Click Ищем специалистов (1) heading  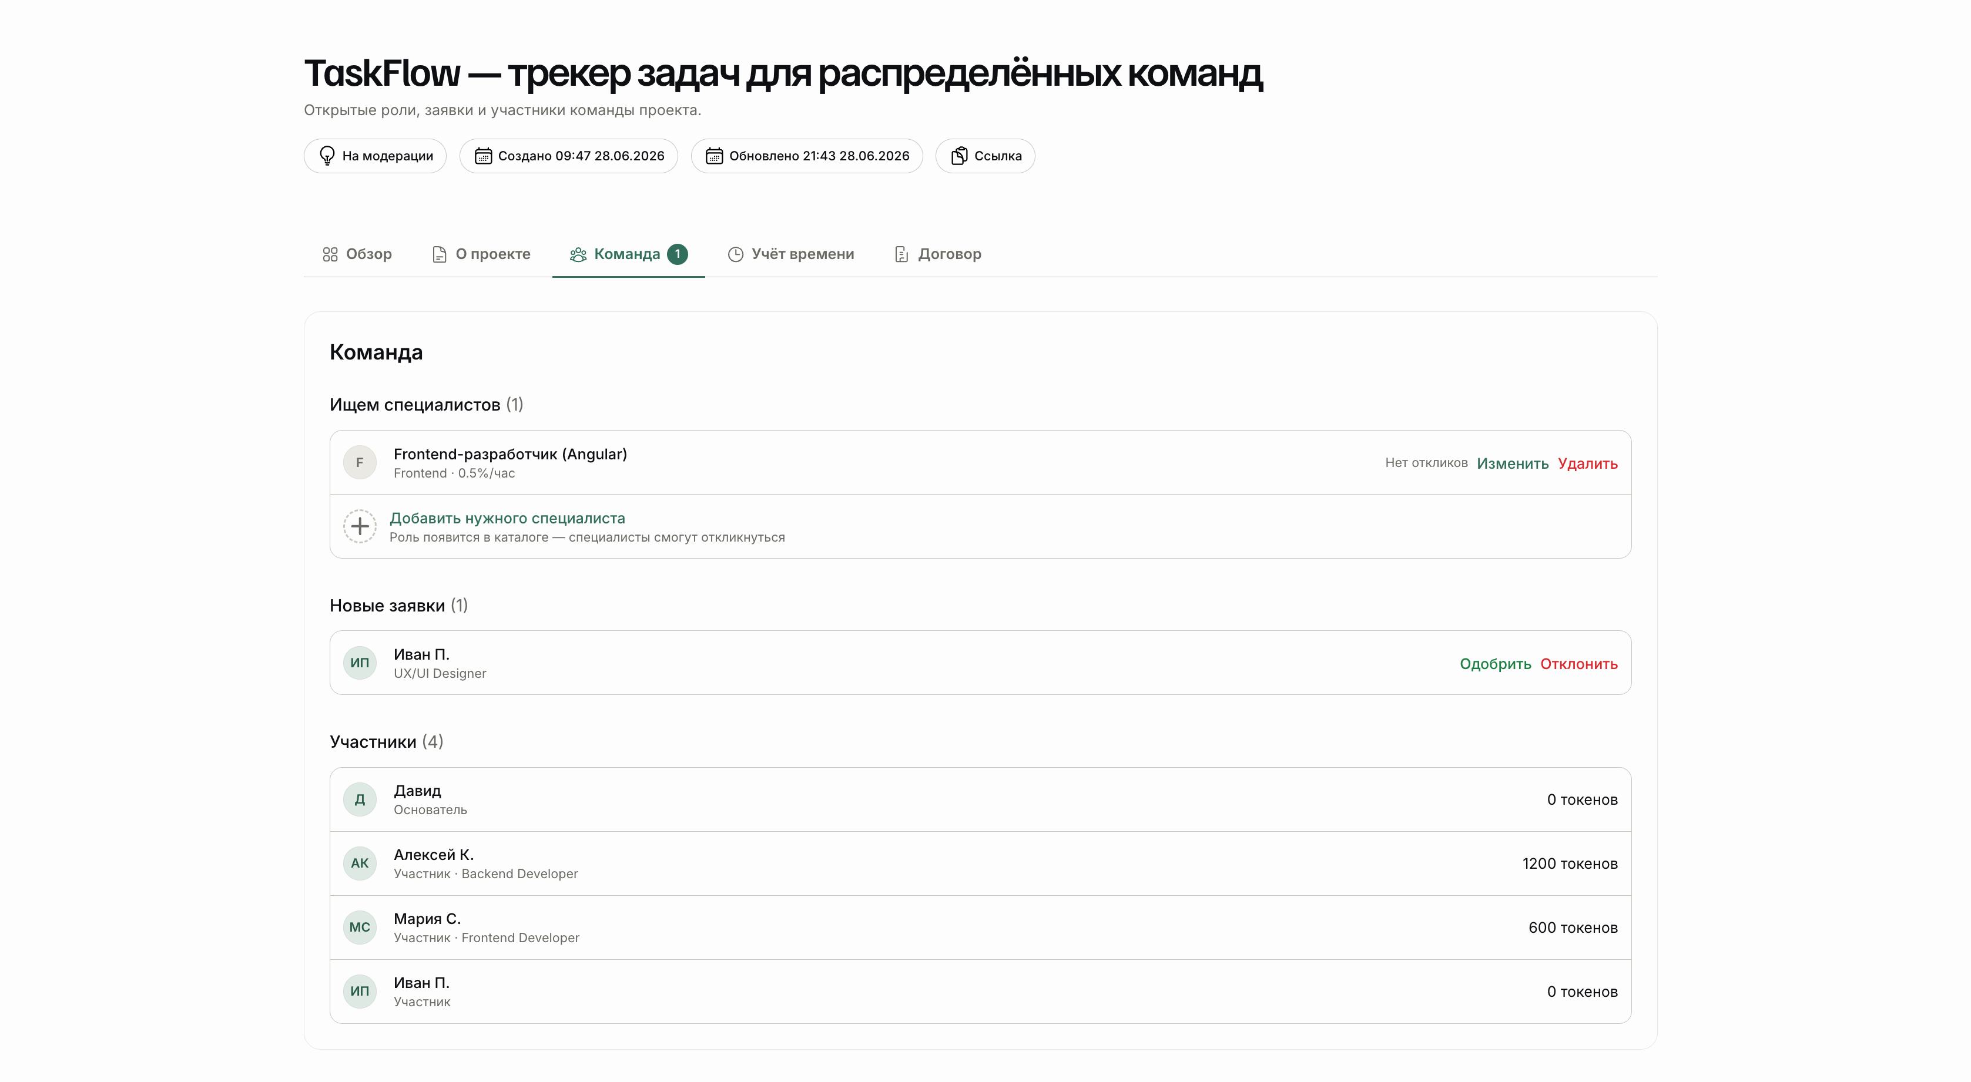point(426,405)
